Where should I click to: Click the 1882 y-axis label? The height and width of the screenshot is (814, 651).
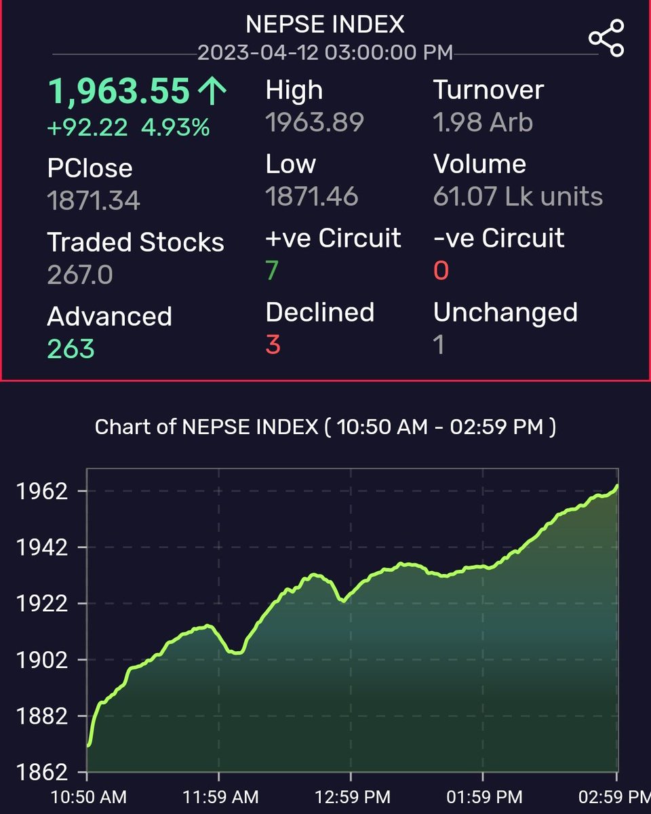41,716
